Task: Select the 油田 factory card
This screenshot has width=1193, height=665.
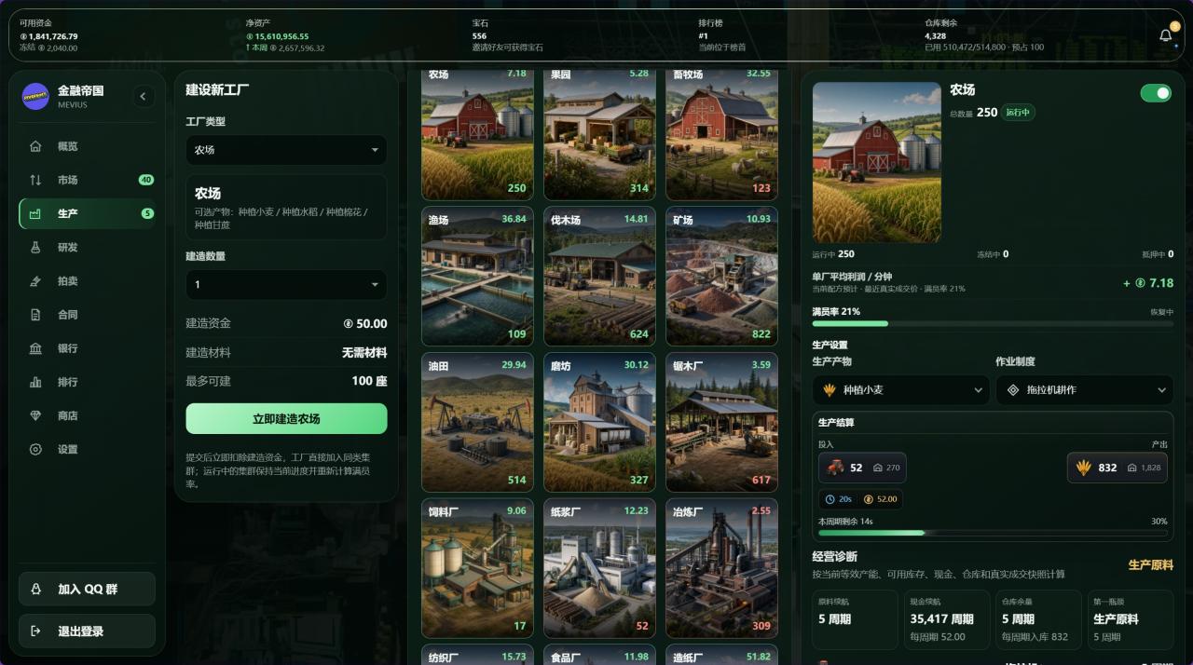Action: 477,422
